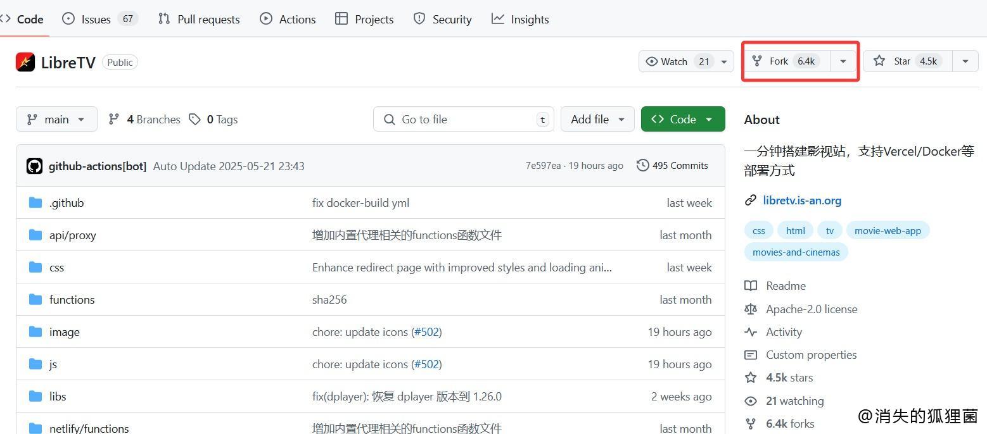Click the .github folder icon
The image size is (987, 434).
(35, 202)
